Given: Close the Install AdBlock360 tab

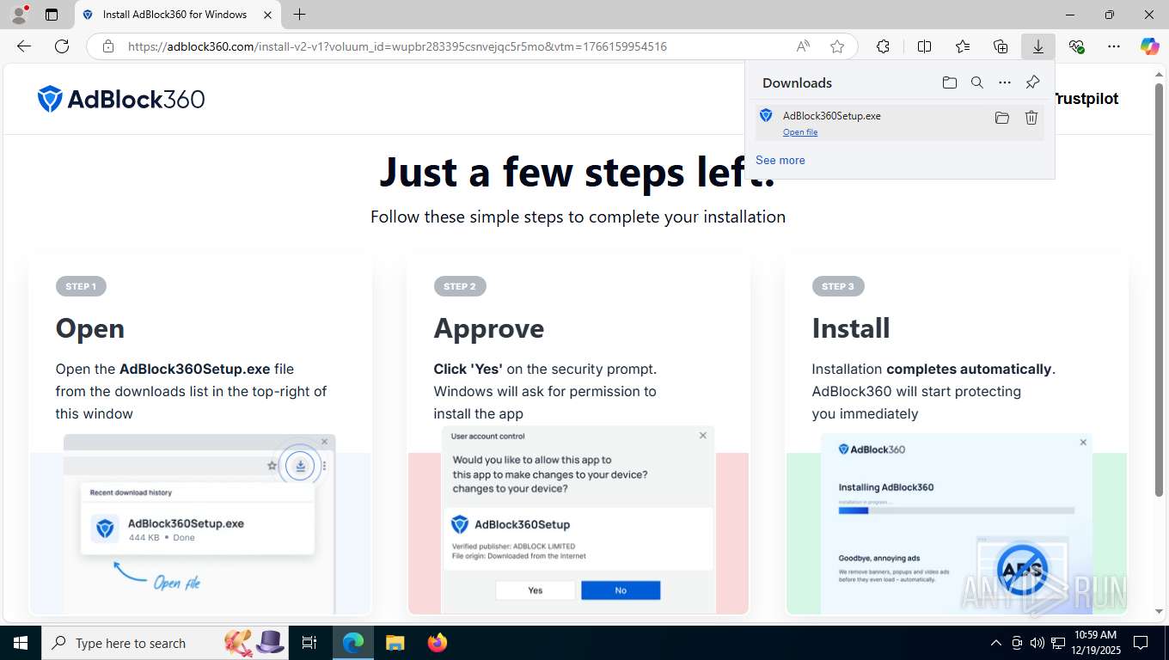Looking at the screenshot, I should pos(267,15).
